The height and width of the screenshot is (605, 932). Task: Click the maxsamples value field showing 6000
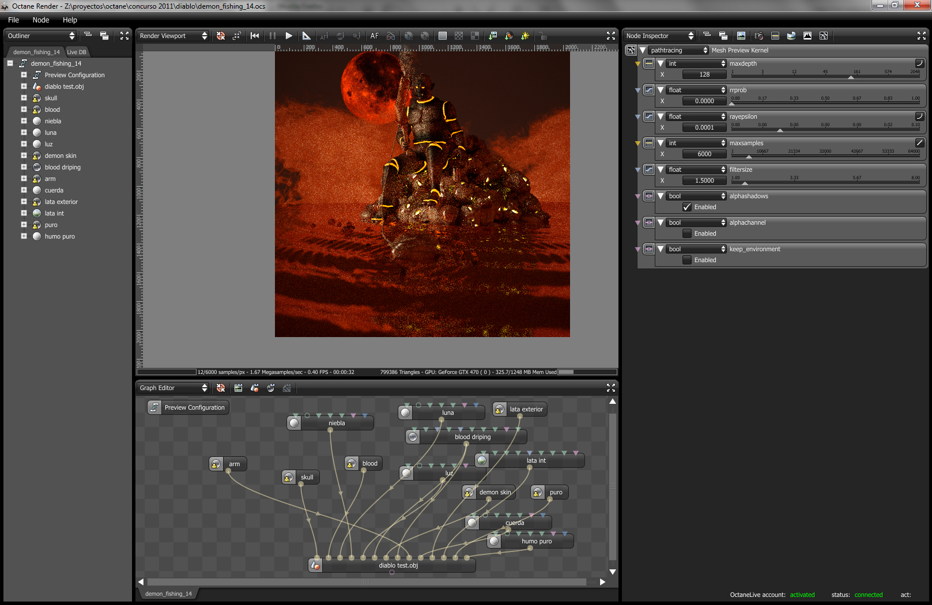pyautogui.click(x=704, y=154)
